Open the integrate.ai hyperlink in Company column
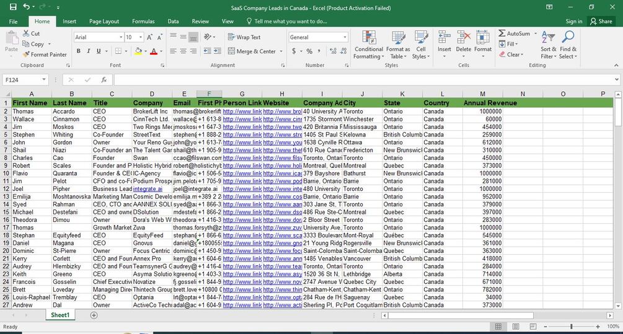 click(x=148, y=189)
